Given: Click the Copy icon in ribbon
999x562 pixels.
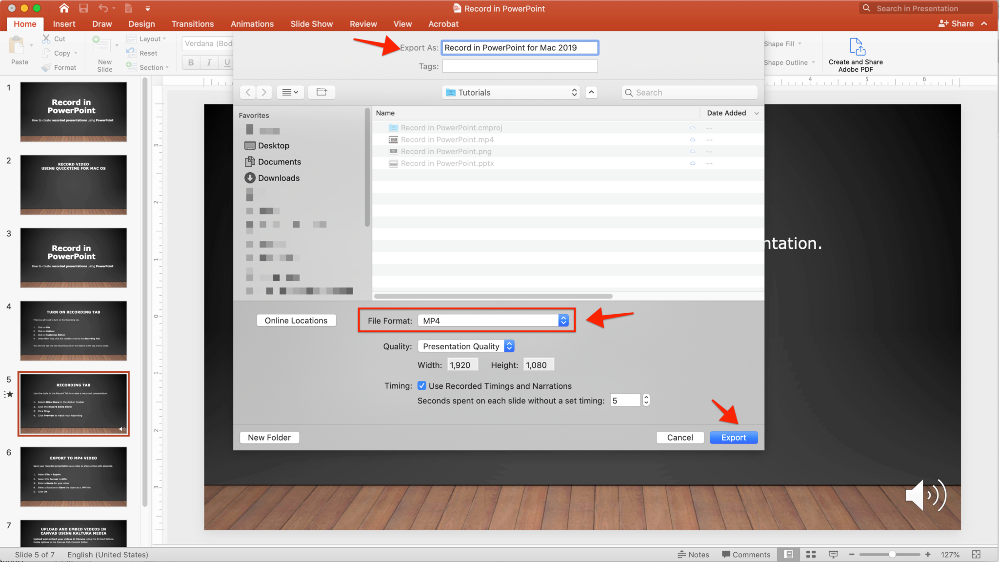Looking at the screenshot, I should pos(46,53).
